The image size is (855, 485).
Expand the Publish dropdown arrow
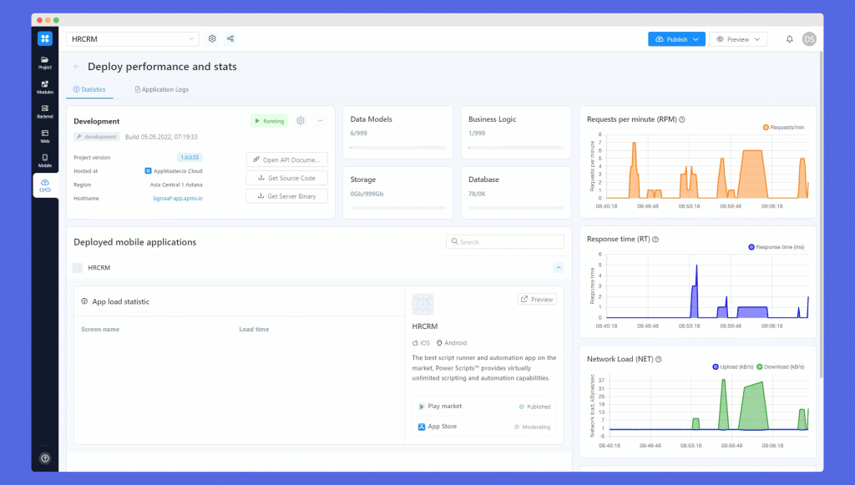point(696,39)
